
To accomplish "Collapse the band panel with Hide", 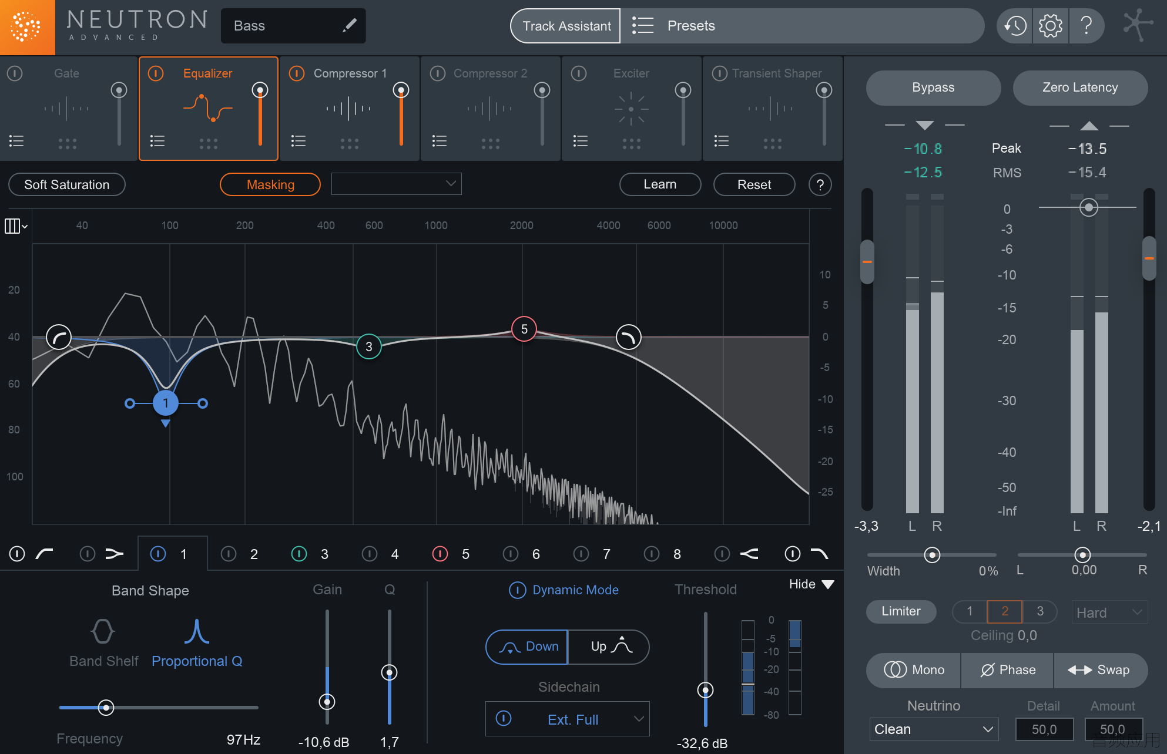I will (x=811, y=584).
